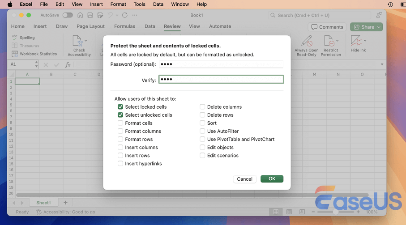Confirm protection with the OK button
The width and height of the screenshot is (406, 225).
(x=272, y=179)
